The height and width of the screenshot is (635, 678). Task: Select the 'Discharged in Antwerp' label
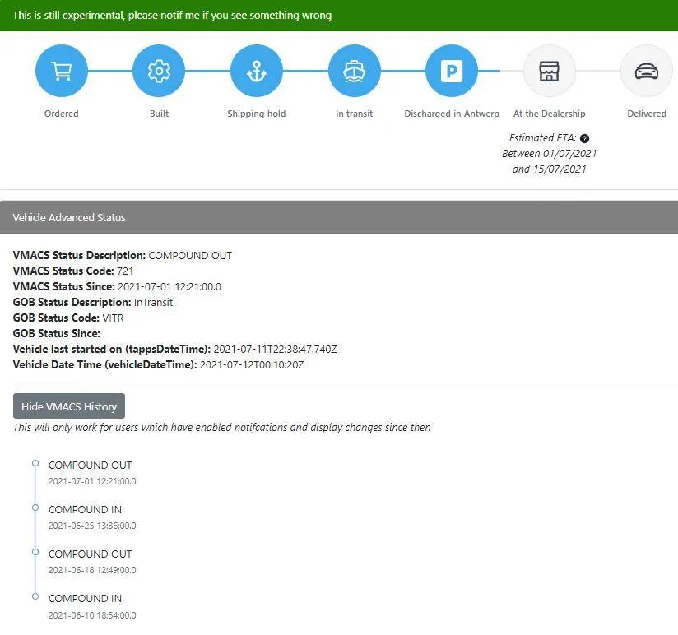[452, 114]
